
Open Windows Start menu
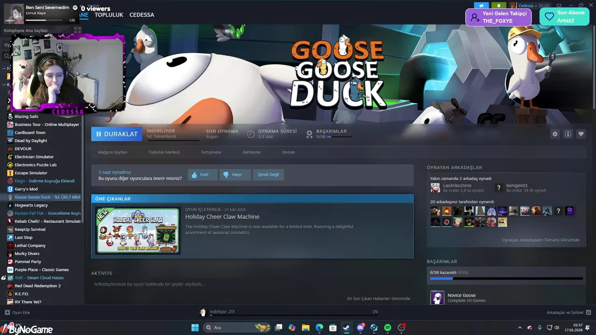pos(195,328)
